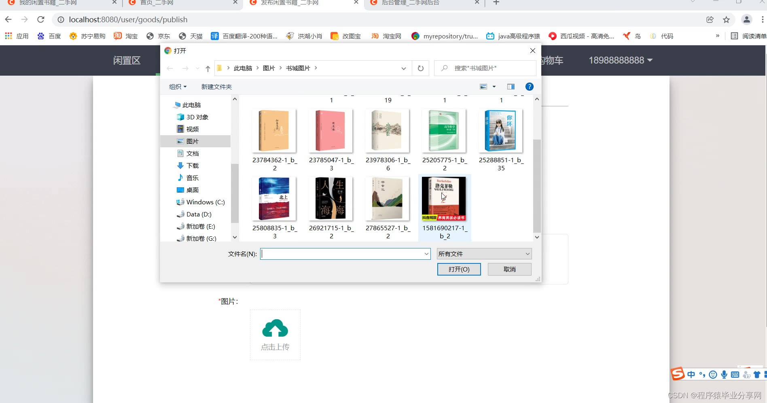Select the green book 25205775-1_b_2
This screenshot has height=403, width=767.
[445, 140]
